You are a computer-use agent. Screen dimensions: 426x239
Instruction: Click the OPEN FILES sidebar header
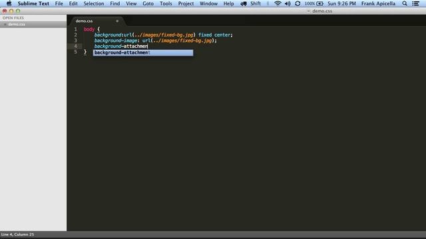13,18
